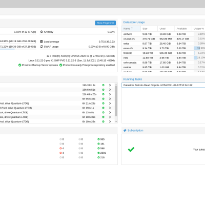Viewport: 205px width, 205px height.
Task: Click the status icon of the 6h 19m task
Action: [103, 108]
